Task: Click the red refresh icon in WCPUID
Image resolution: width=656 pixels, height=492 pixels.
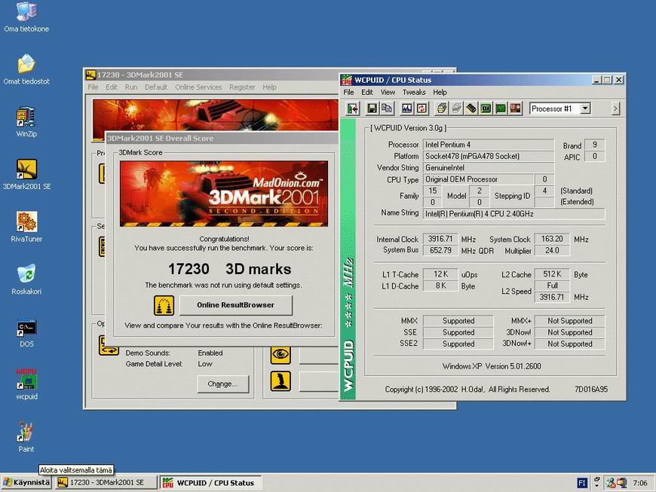Action: point(421,108)
